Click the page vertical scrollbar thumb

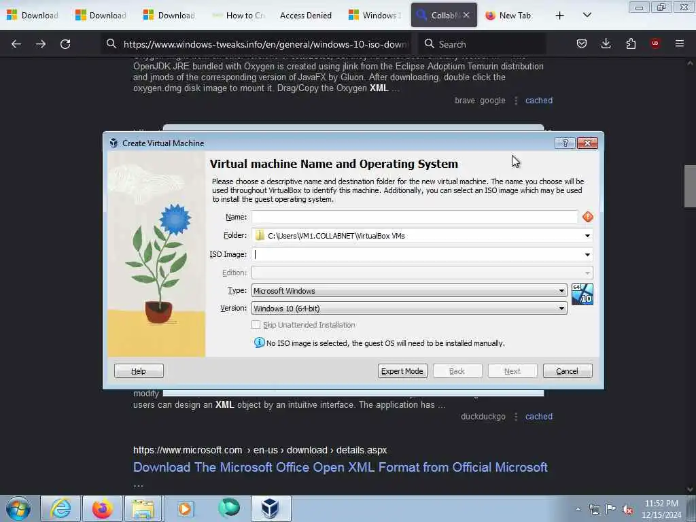[x=690, y=186]
